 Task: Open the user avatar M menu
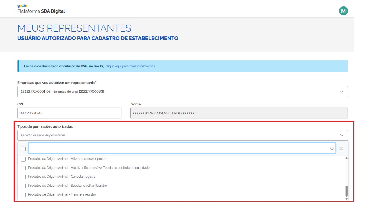[343, 11]
